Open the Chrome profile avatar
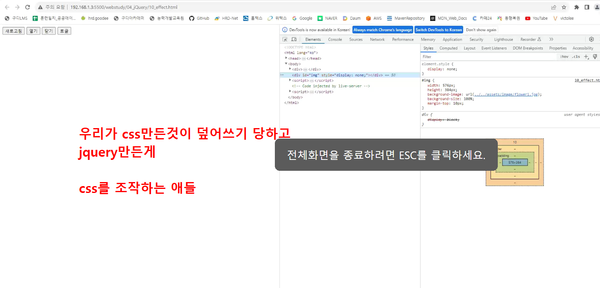600x288 pixels. [597, 7]
